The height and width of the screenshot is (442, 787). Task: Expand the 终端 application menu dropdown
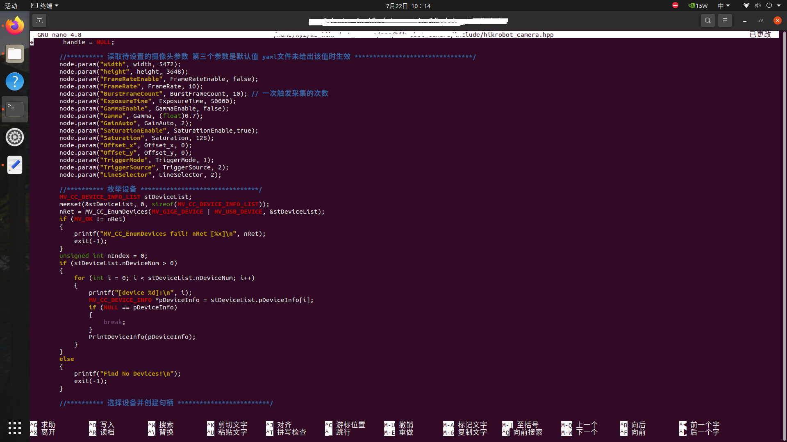pos(45,6)
